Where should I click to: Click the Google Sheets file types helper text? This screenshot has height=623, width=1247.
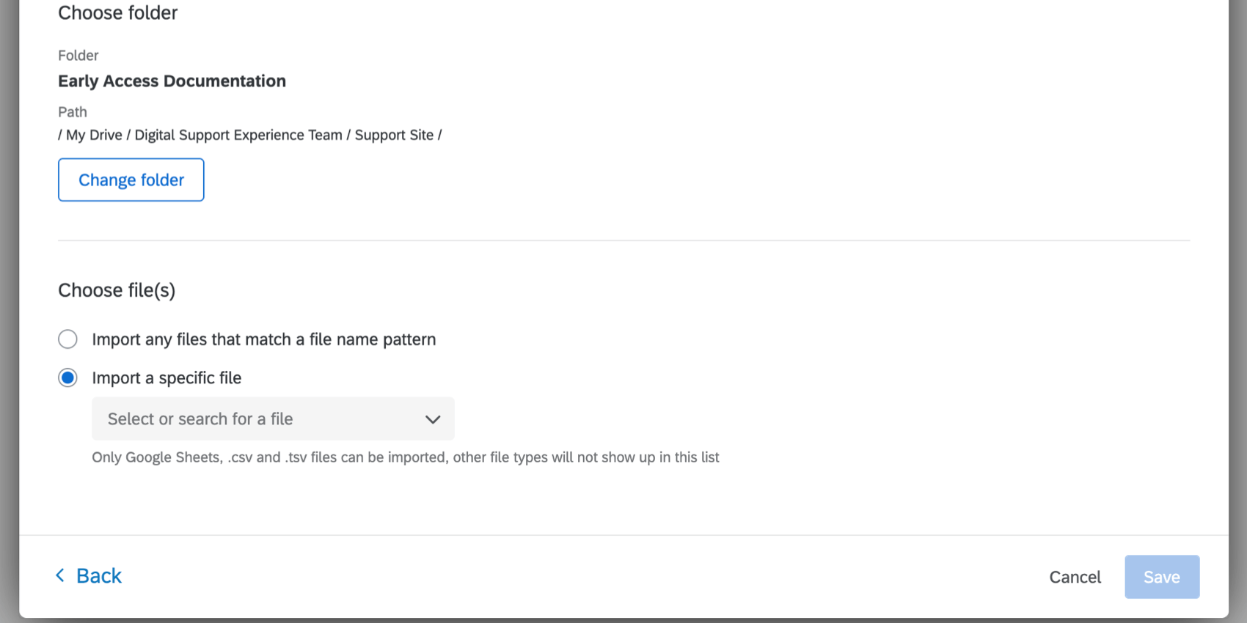[x=405, y=457]
